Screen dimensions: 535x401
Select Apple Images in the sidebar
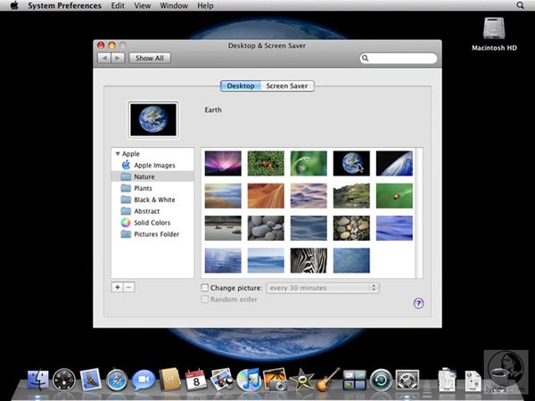pos(152,166)
